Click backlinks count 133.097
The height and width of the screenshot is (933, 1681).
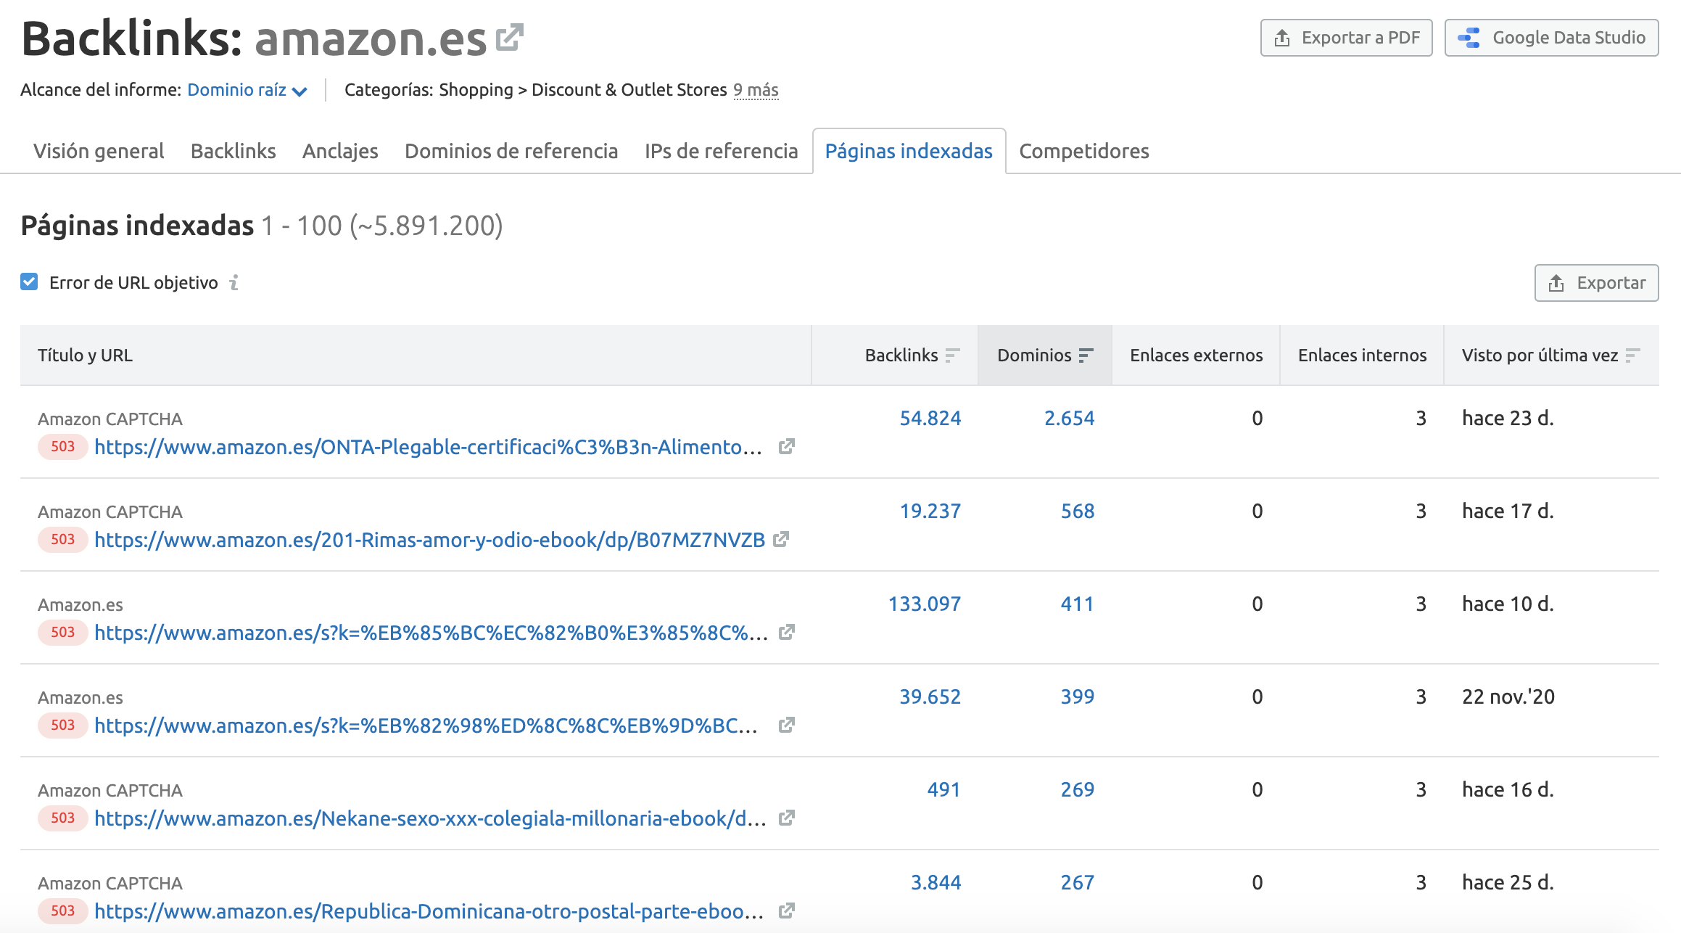pos(925,604)
